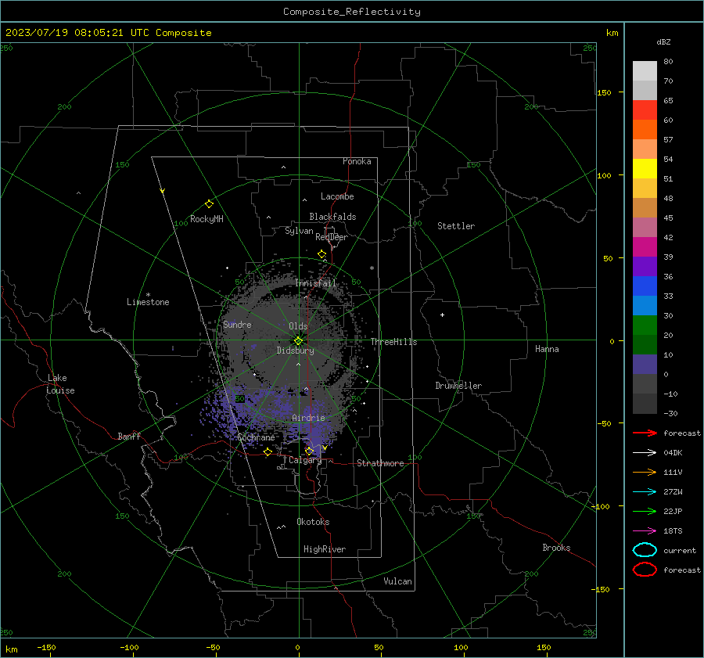704x658 pixels.
Task: Click the Lacombe city label
Action: click(337, 196)
